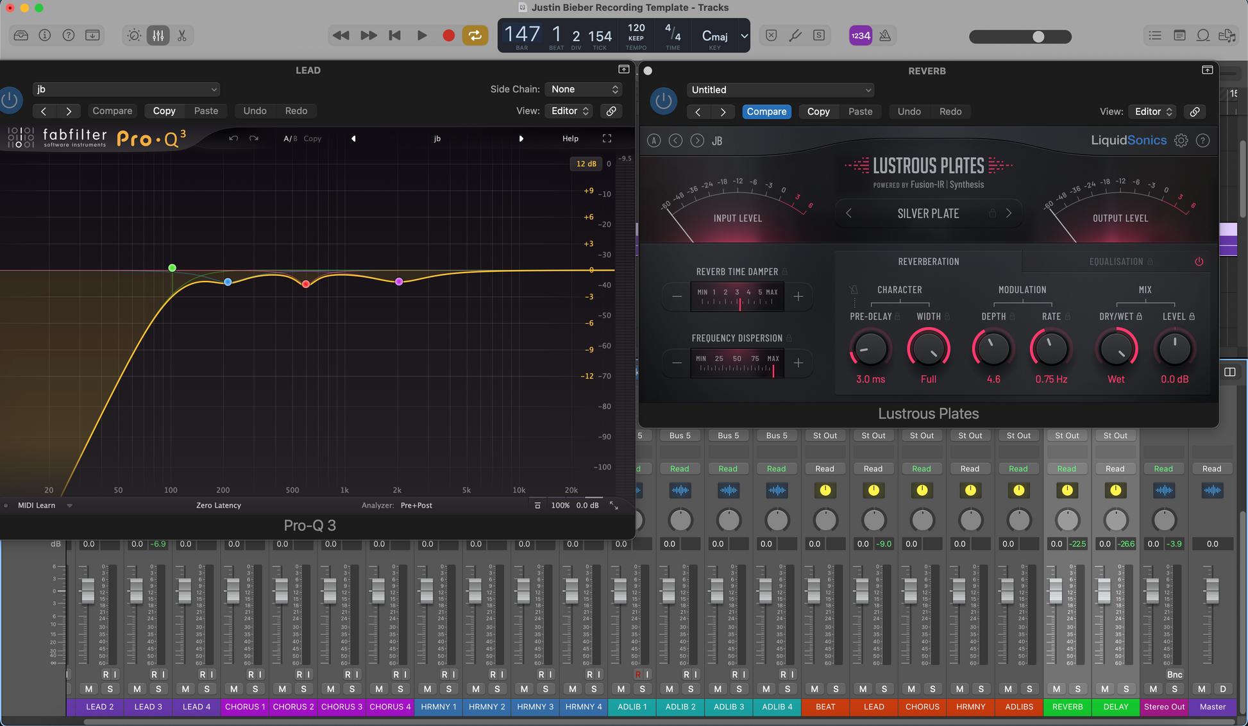The height and width of the screenshot is (726, 1248).
Task: Click the red EQ band node
Action: click(306, 283)
